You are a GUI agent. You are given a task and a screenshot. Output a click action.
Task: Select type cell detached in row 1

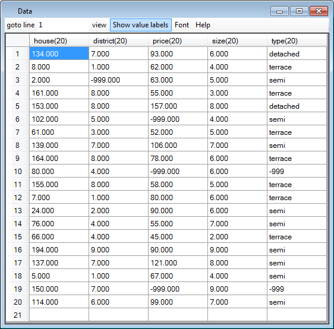[x=297, y=53]
